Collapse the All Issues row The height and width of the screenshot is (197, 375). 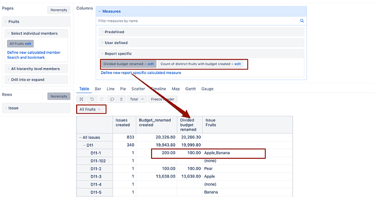pos(80,137)
